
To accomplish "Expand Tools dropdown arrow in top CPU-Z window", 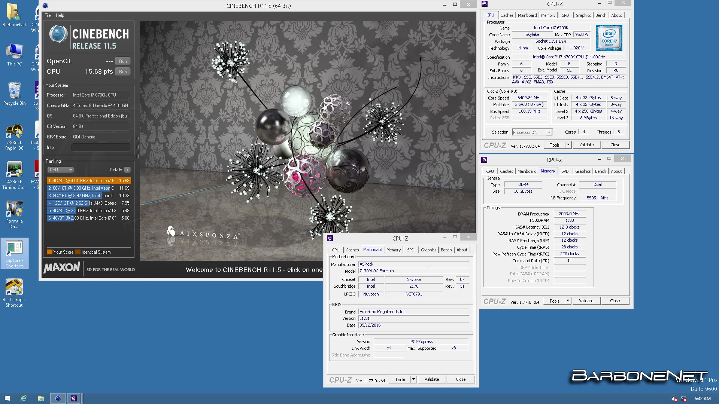I will point(568,145).
